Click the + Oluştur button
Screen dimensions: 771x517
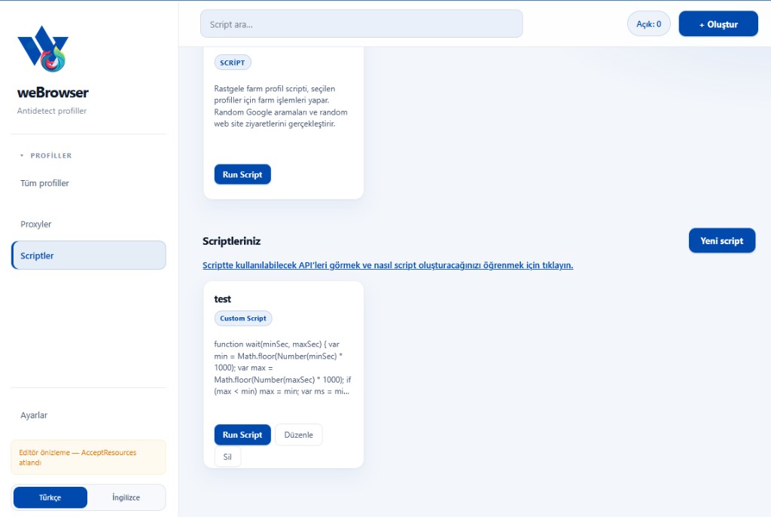[718, 23]
